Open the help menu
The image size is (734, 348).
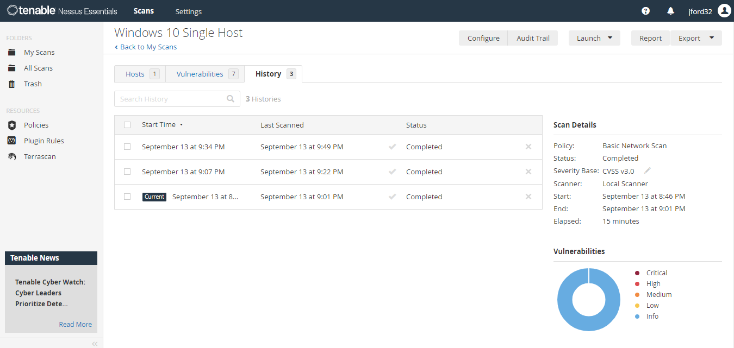[x=645, y=10]
